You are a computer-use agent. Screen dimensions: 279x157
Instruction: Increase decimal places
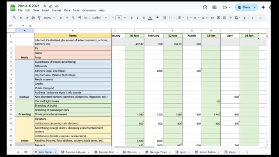click(x=79, y=18)
